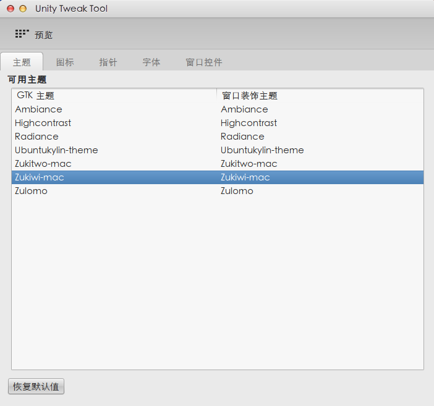Pick Radiance in window decoration theme column

click(242, 137)
